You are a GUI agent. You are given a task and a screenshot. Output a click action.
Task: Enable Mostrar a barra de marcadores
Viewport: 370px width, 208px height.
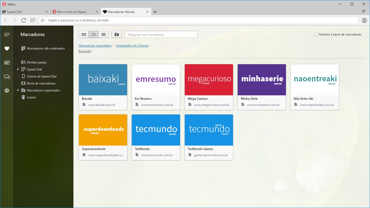pyautogui.click(x=316, y=34)
